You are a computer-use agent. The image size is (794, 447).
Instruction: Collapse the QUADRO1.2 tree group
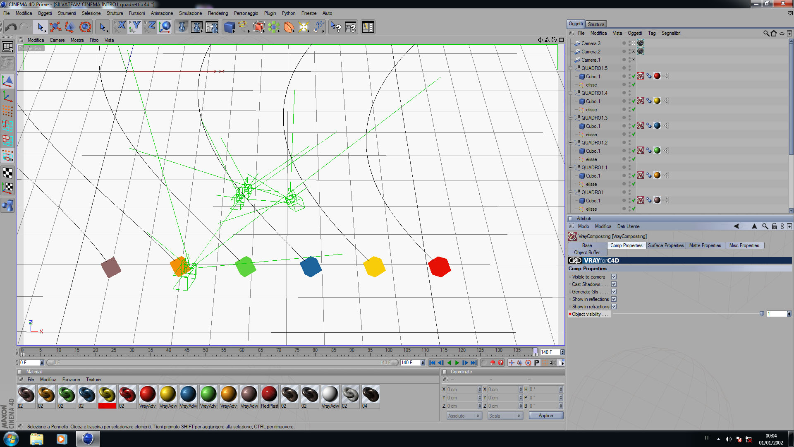pyautogui.click(x=571, y=143)
